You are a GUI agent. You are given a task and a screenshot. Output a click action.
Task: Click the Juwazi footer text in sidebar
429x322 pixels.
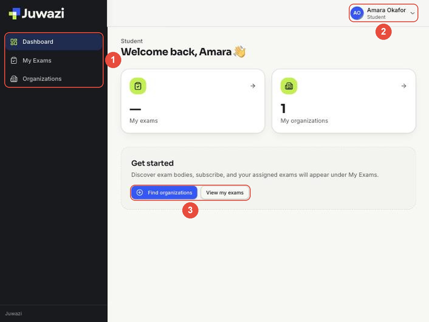click(x=14, y=313)
